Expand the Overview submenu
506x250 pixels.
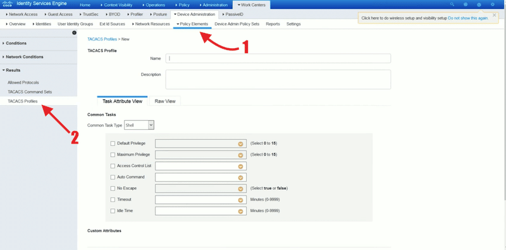click(x=15, y=24)
